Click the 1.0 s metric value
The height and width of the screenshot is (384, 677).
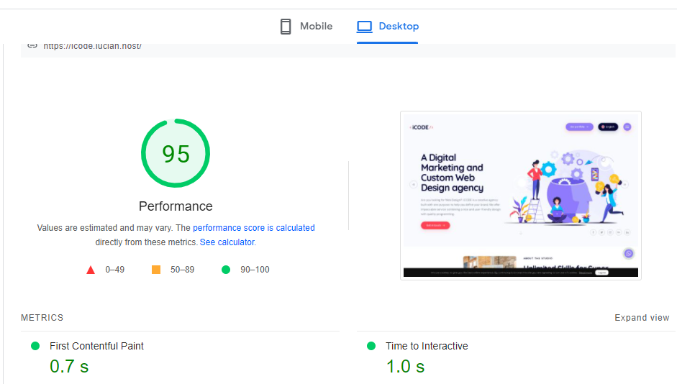click(x=405, y=366)
